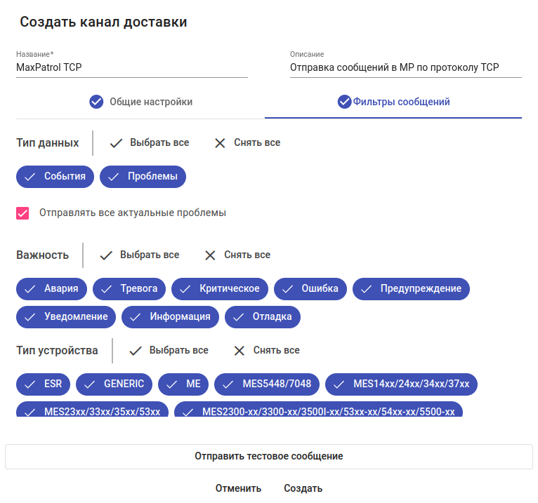Toggle the Информация severity chip
538x503 pixels.
click(x=170, y=317)
